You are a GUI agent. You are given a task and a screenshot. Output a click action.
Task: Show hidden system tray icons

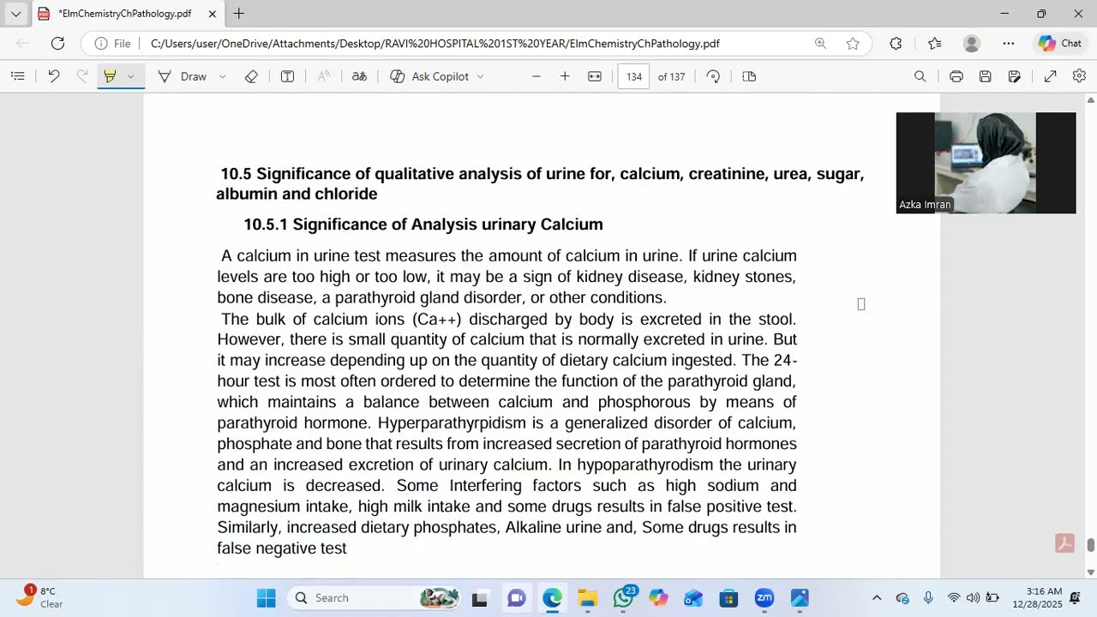(876, 598)
